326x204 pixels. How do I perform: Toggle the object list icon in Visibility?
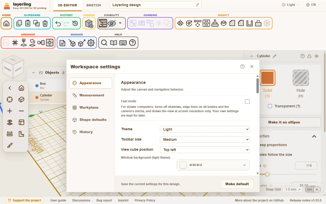point(103,23)
